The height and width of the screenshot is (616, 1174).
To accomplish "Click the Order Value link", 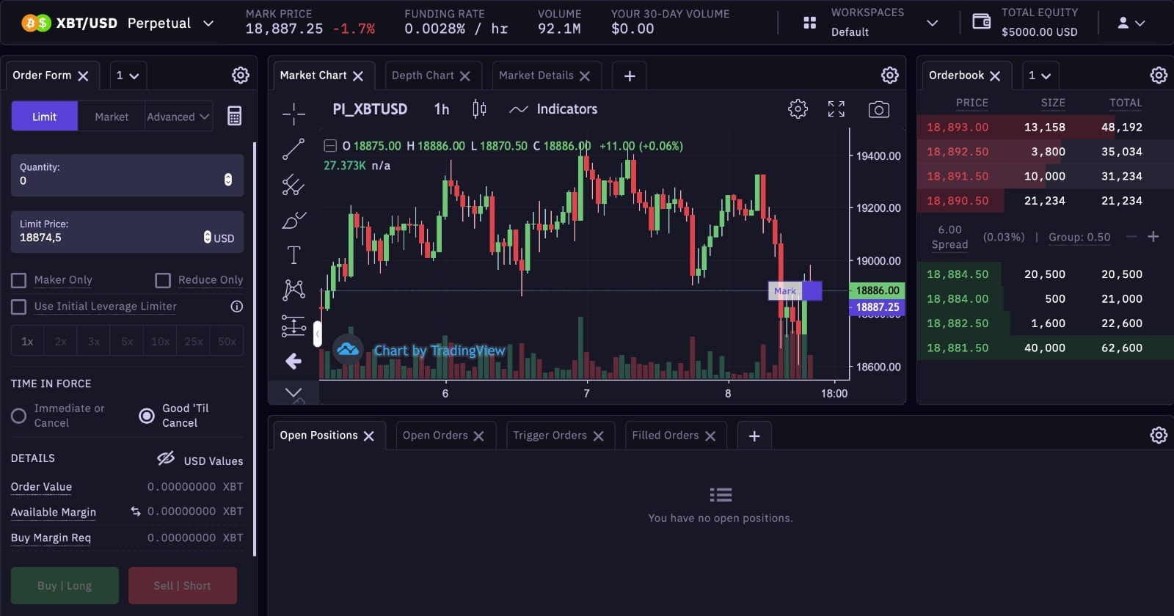I will click(x=41, y=487).
